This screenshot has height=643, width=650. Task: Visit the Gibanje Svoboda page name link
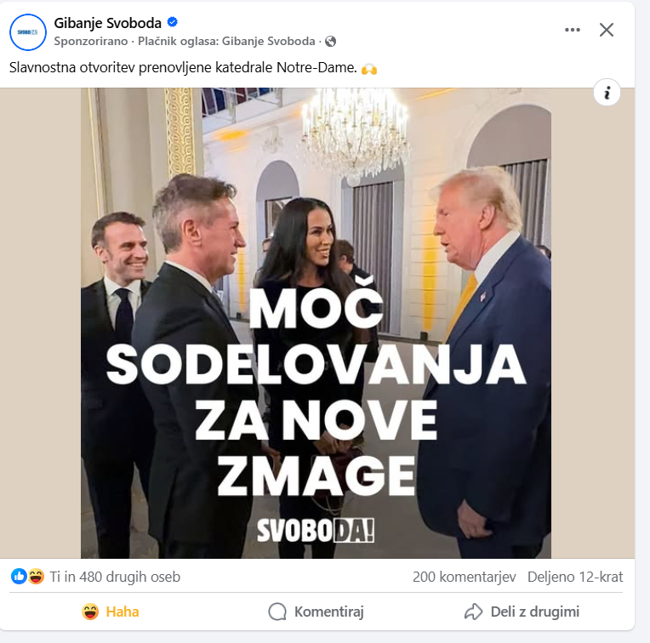pos(107,23)
